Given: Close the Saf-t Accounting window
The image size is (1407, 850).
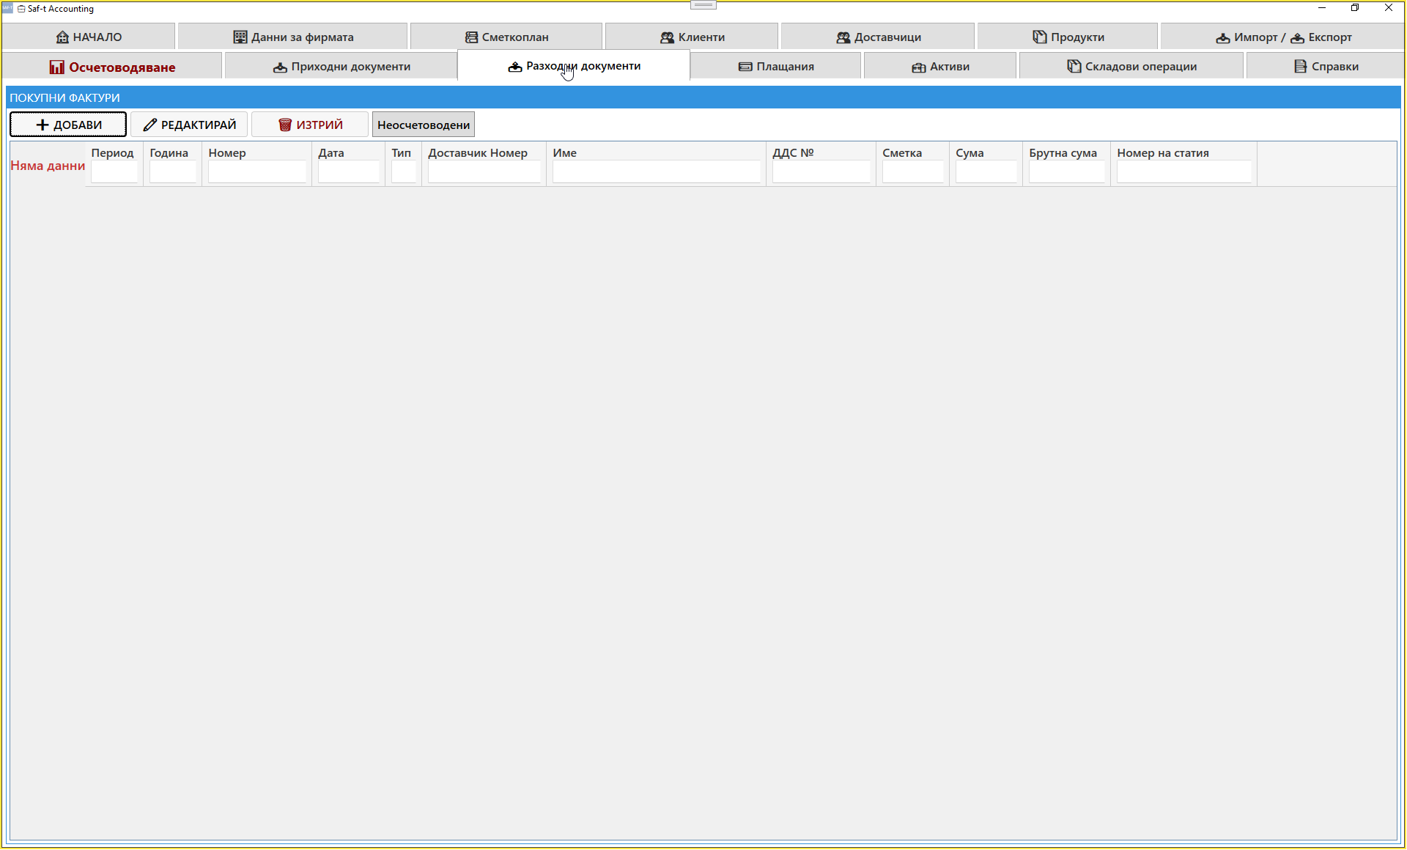Looking at the screenshot, I should click(1388, 8).
